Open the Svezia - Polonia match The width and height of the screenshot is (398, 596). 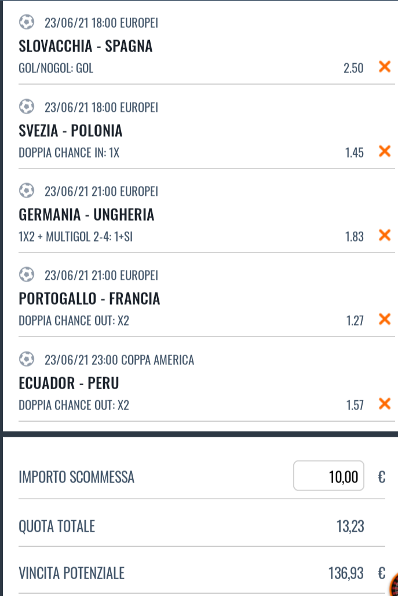71,131
